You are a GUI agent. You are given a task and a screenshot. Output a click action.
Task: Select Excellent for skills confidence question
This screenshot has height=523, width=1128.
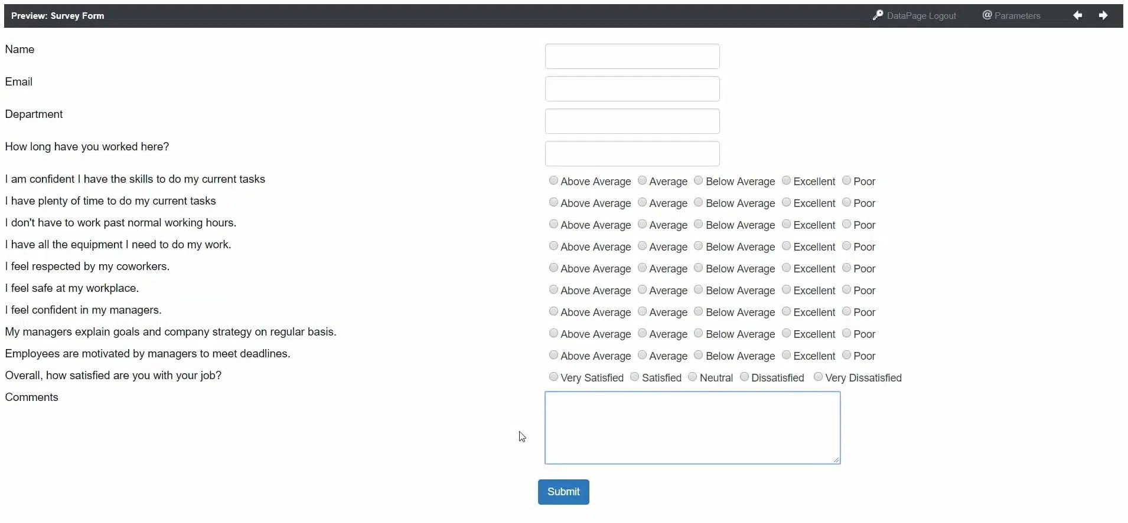point(786,180)
